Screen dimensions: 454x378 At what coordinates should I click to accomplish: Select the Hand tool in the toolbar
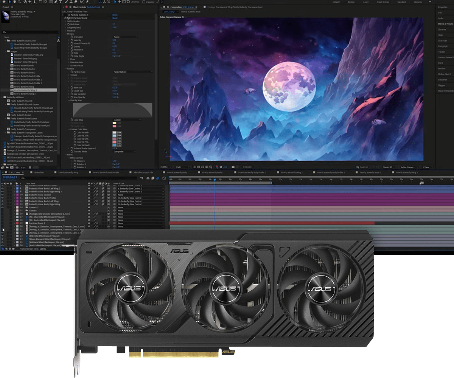pos(14,2)
